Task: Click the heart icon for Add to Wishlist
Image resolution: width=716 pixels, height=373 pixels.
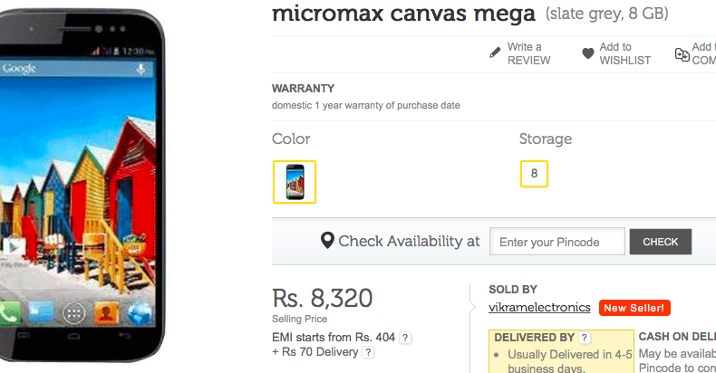Action: tap(588, 53)
